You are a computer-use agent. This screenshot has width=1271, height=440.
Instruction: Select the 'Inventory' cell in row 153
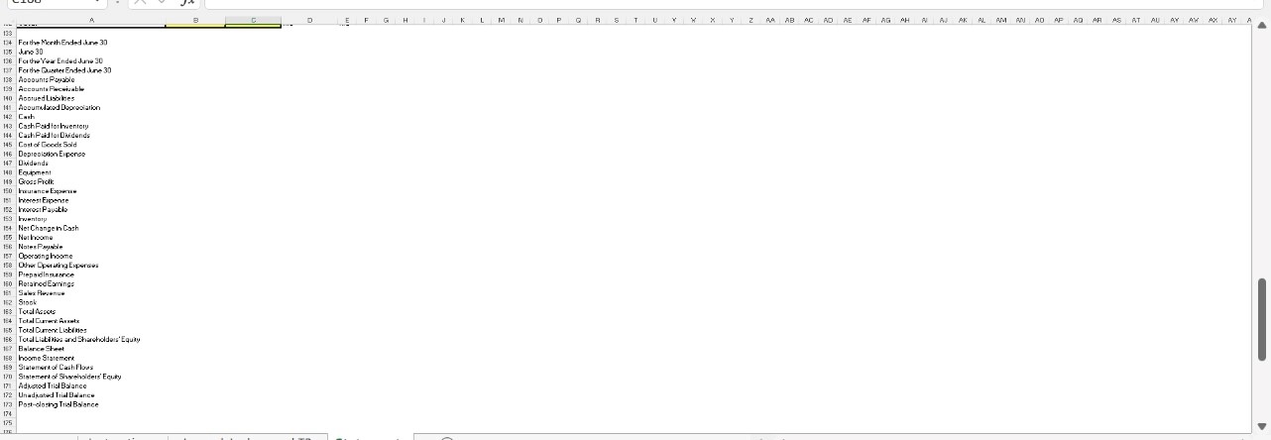(91, 218)
